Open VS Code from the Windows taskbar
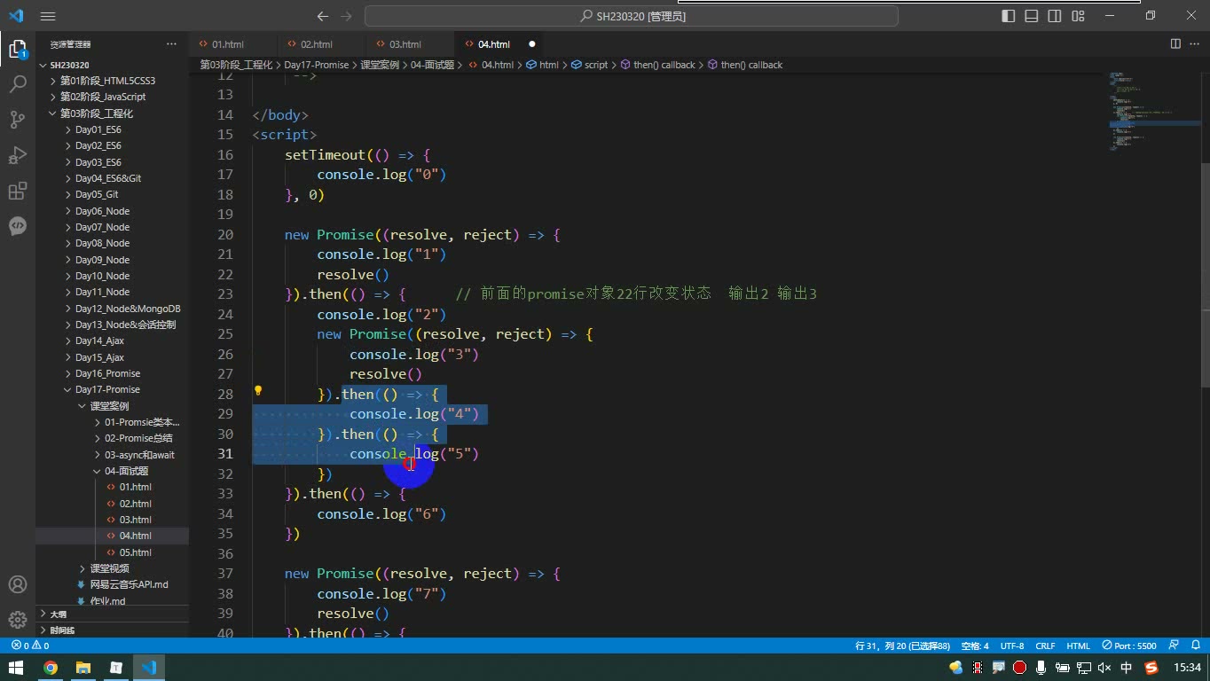 (148, 668)
